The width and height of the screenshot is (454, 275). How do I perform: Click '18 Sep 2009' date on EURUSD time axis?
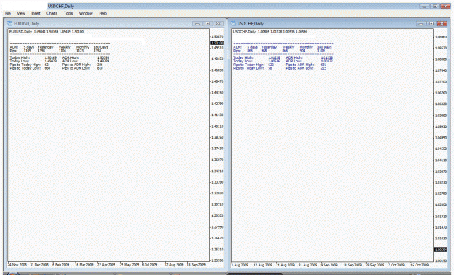click(x=196, y=265)
